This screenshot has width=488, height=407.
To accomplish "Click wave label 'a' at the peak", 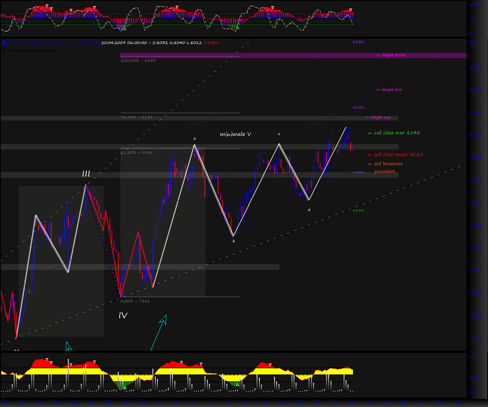I will point(195,138).
